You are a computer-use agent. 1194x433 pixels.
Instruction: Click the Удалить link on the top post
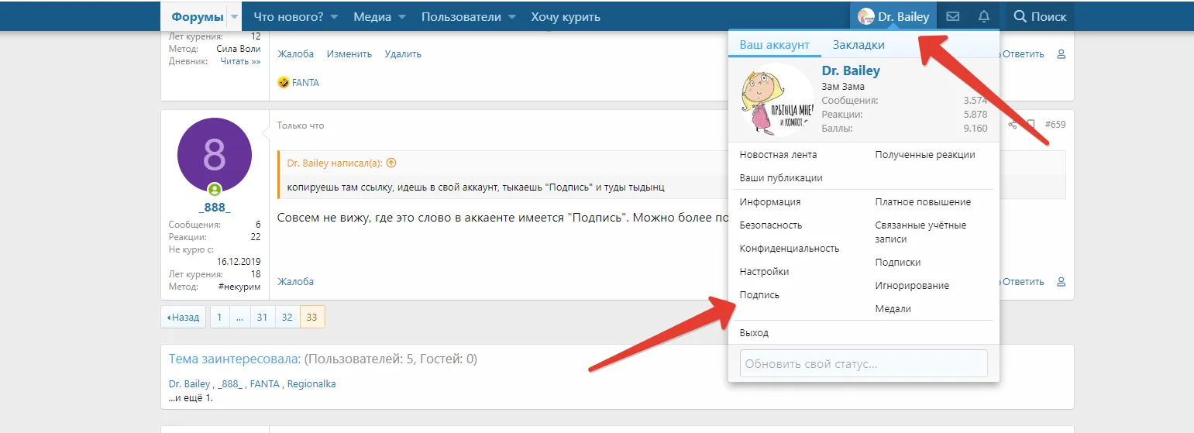(403, 54)
